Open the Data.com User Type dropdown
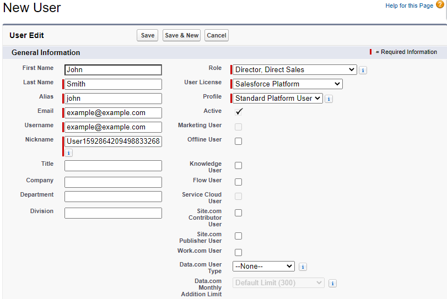 [263, 267]
